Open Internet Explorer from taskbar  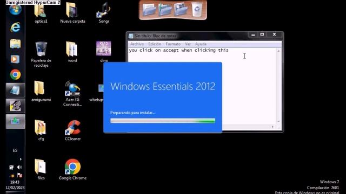coord(15,27)
